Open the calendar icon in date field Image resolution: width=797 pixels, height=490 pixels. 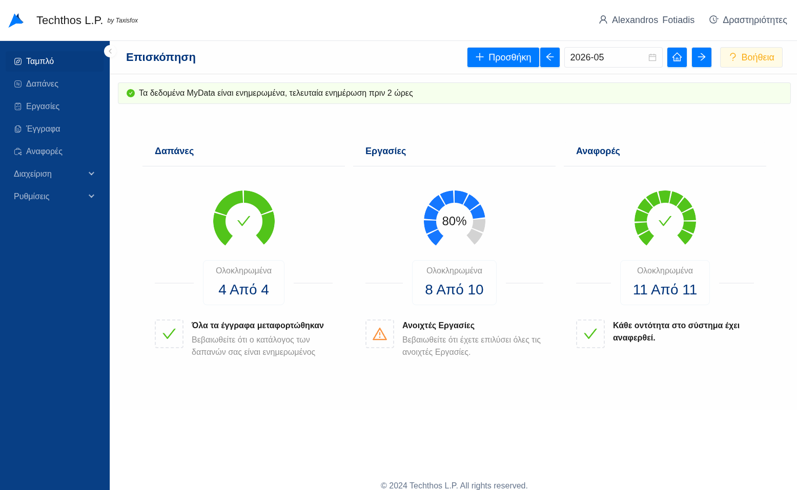click(x=652, y=57)
